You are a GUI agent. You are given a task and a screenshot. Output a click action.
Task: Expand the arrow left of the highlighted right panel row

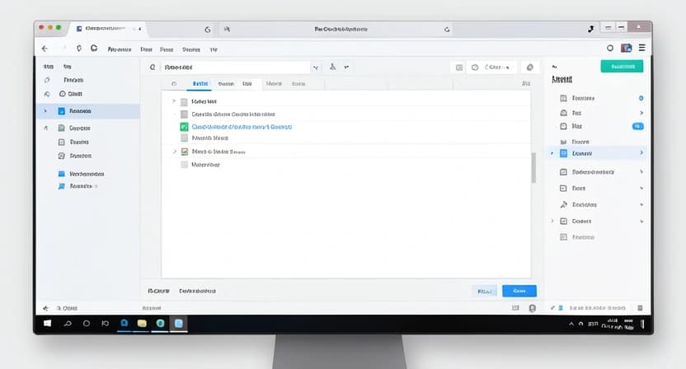pos(552,153)
